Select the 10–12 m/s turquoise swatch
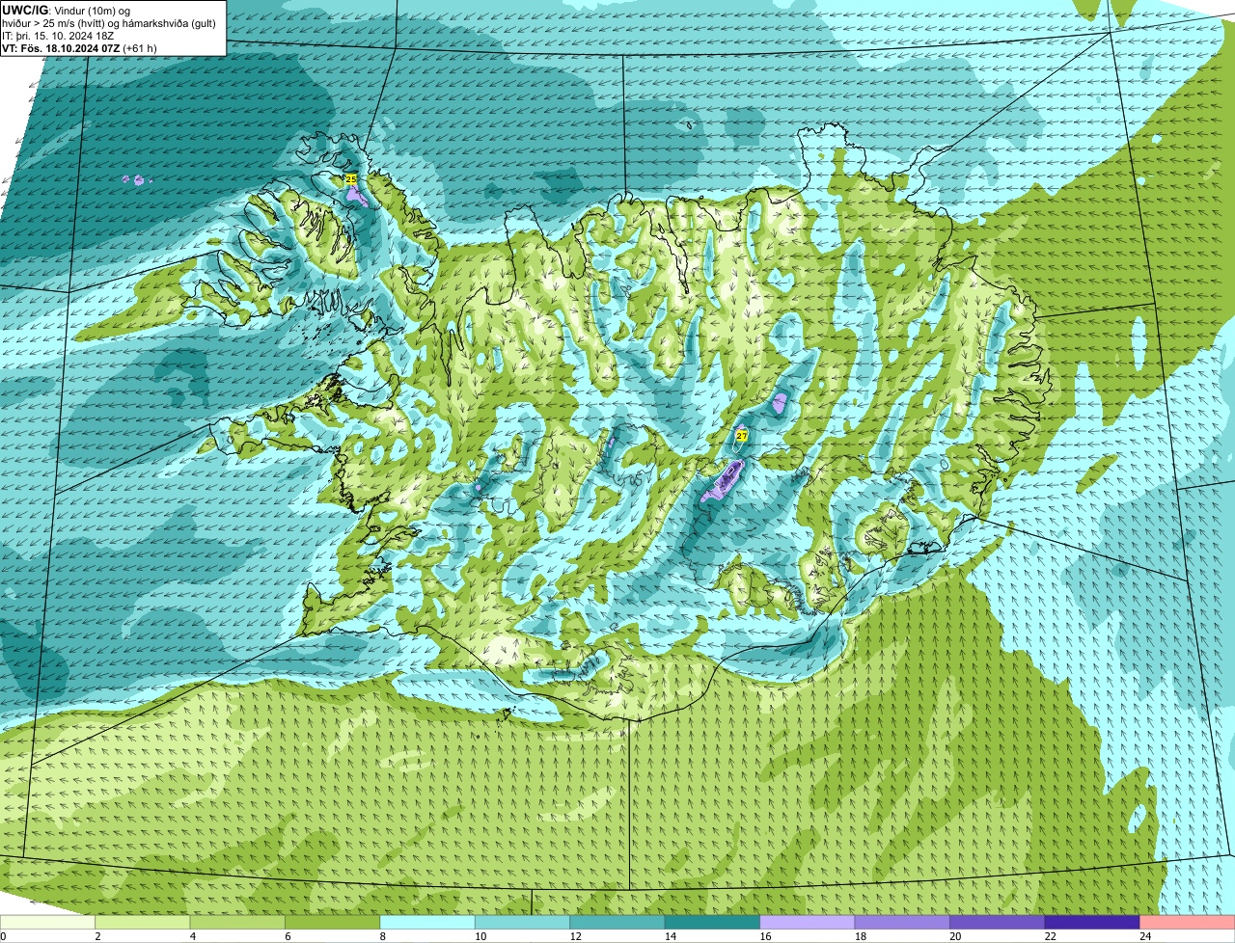The width and height of the screenshot is (1235, 943). pyautogui.click(x=522, y=923)
